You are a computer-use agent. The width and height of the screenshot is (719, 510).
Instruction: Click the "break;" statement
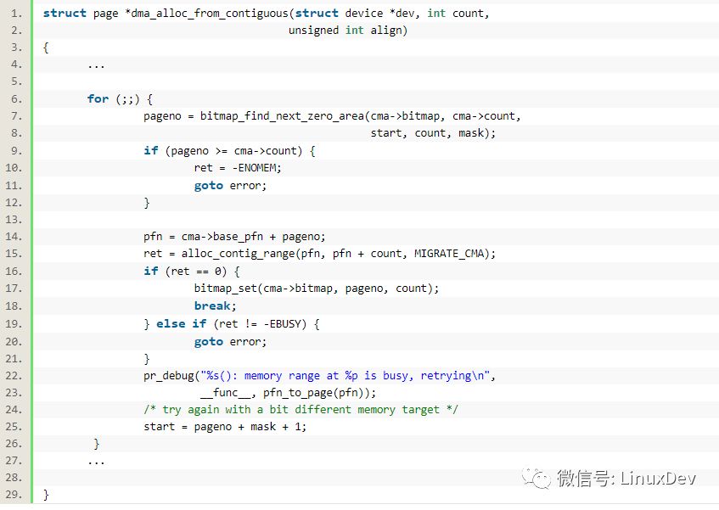(x=215, y=306)
